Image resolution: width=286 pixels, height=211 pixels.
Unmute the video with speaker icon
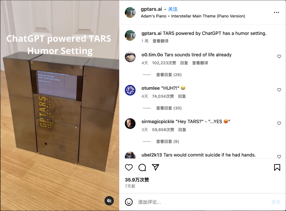point(109,201)
